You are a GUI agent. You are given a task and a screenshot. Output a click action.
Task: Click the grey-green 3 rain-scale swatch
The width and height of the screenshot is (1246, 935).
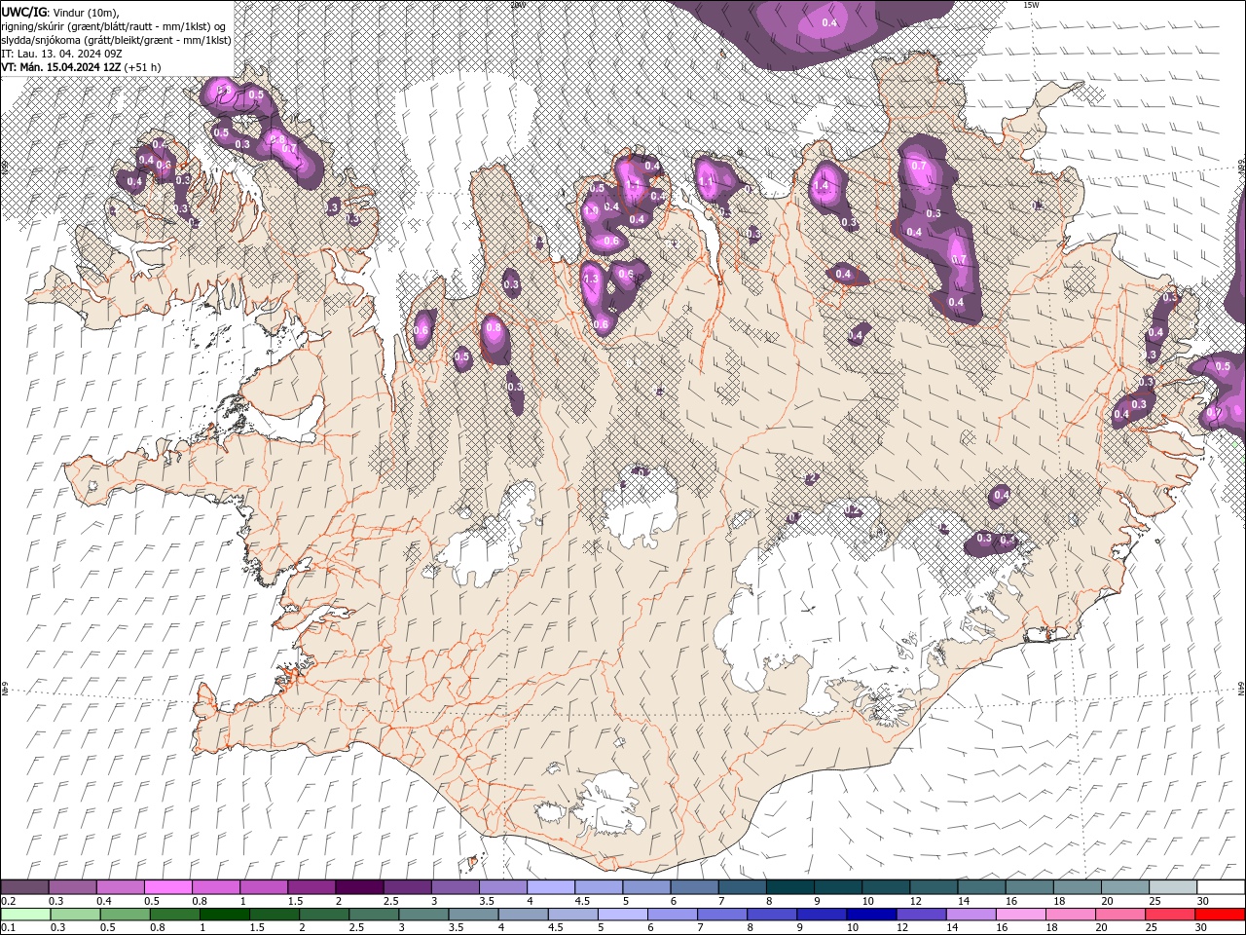click(x=423, y=914)
